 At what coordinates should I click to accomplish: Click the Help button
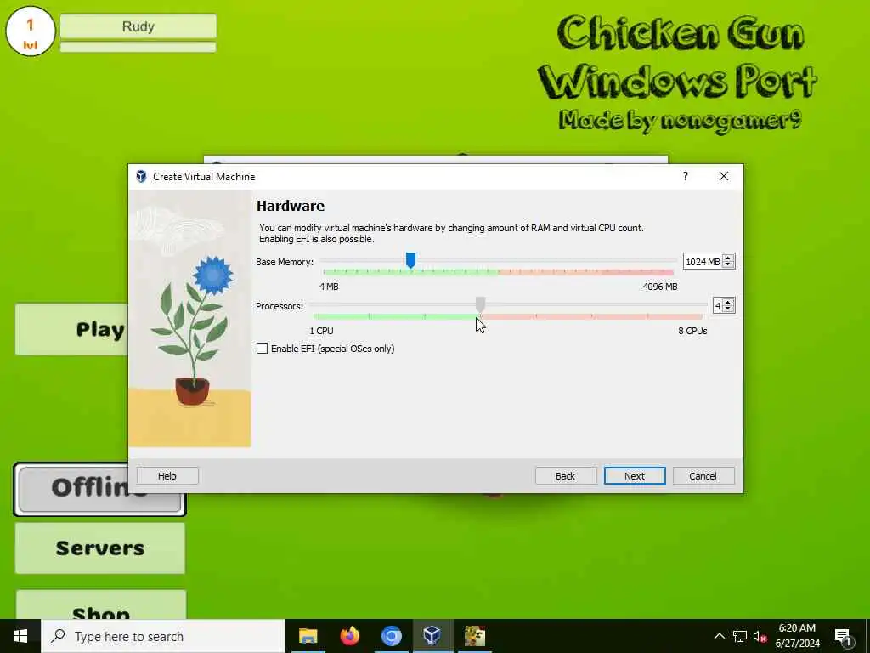coord(167,476)
